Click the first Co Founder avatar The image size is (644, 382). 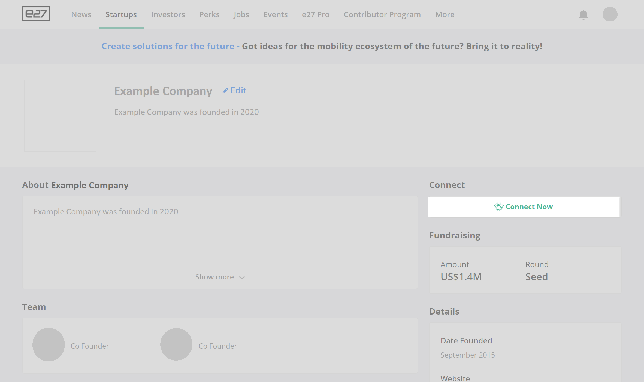point(49,344)
